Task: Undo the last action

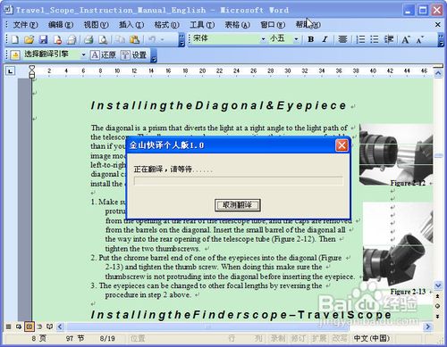Action: click(x=152, y=39)
